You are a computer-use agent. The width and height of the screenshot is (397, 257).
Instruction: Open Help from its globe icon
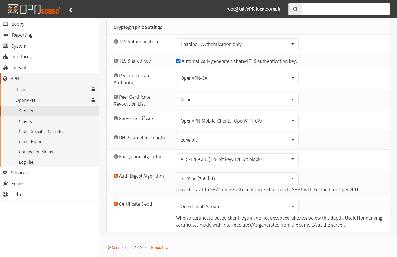click(5, 194)
